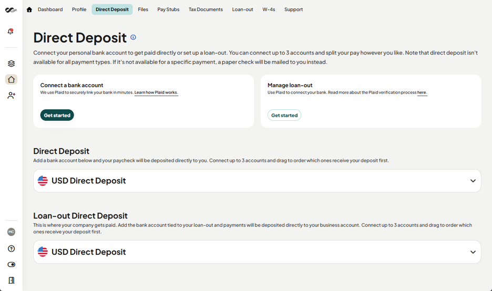This screenshot has height=291, width=492.
Task: Go to the Dashboard tab
Action: pyautogui.click(x=50, y=9)
